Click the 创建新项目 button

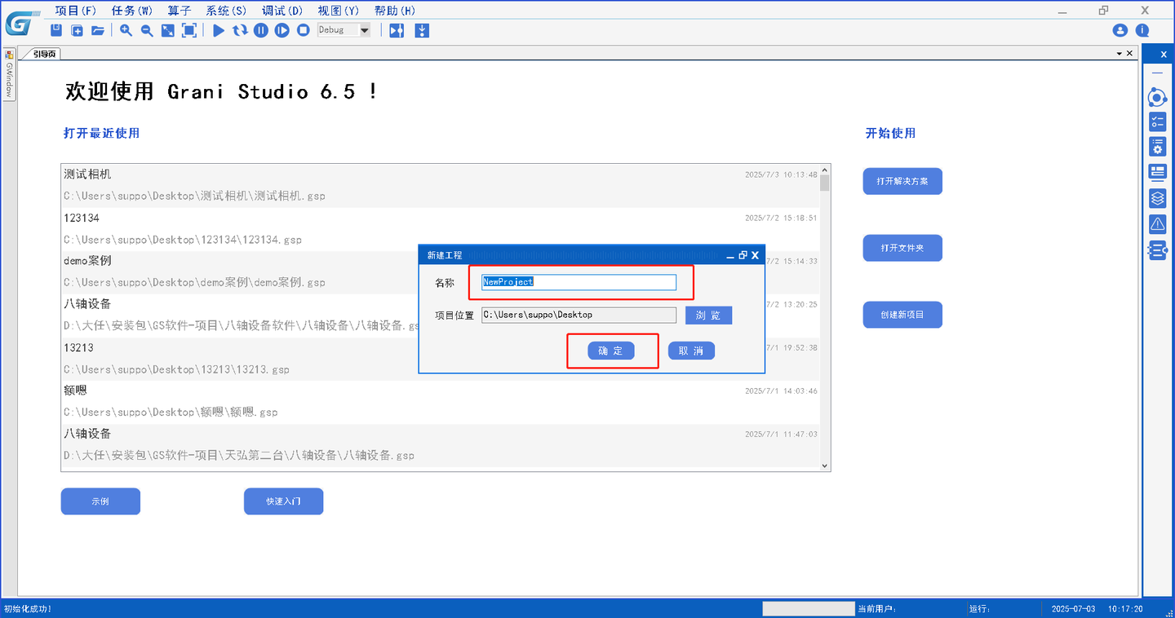tap(902, 315)
